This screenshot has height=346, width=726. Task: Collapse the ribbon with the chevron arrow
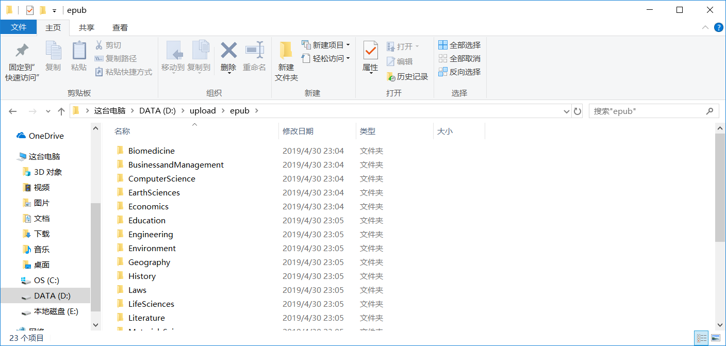(706, 27)
